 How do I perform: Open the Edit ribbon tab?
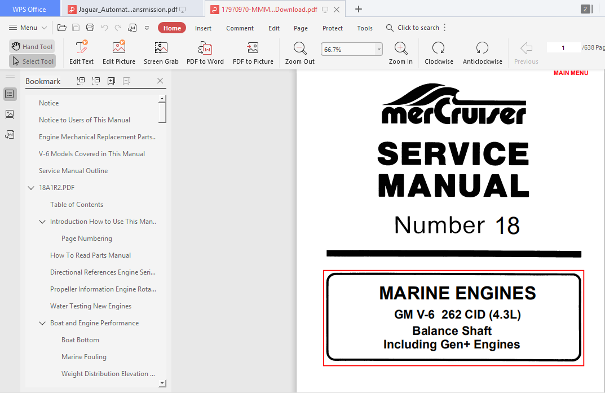pos(274,28)
